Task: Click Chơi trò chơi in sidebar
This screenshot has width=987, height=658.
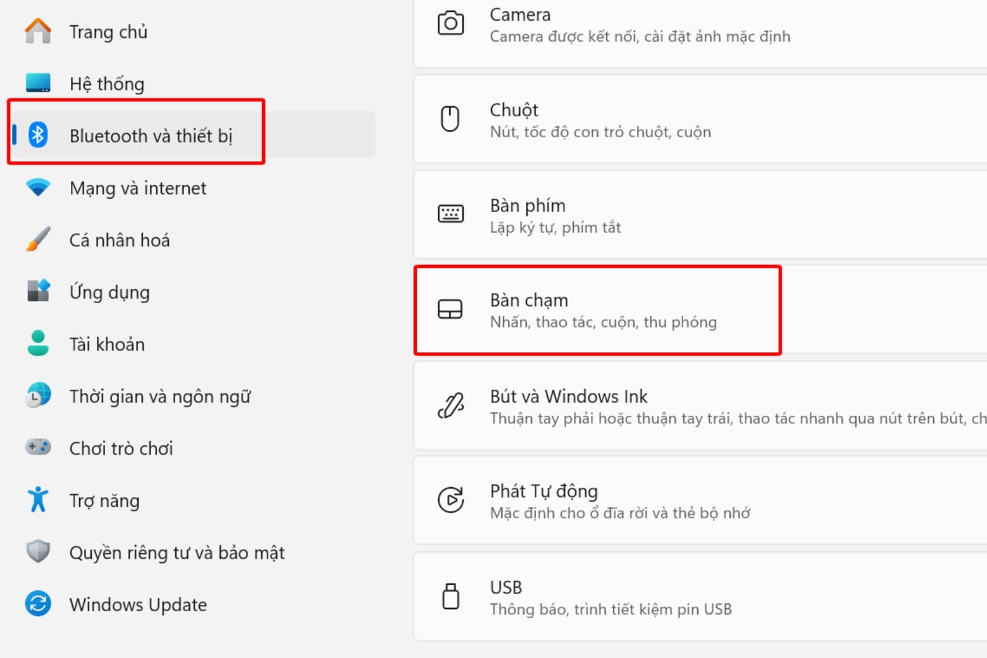Action: (x=121, y=448)
